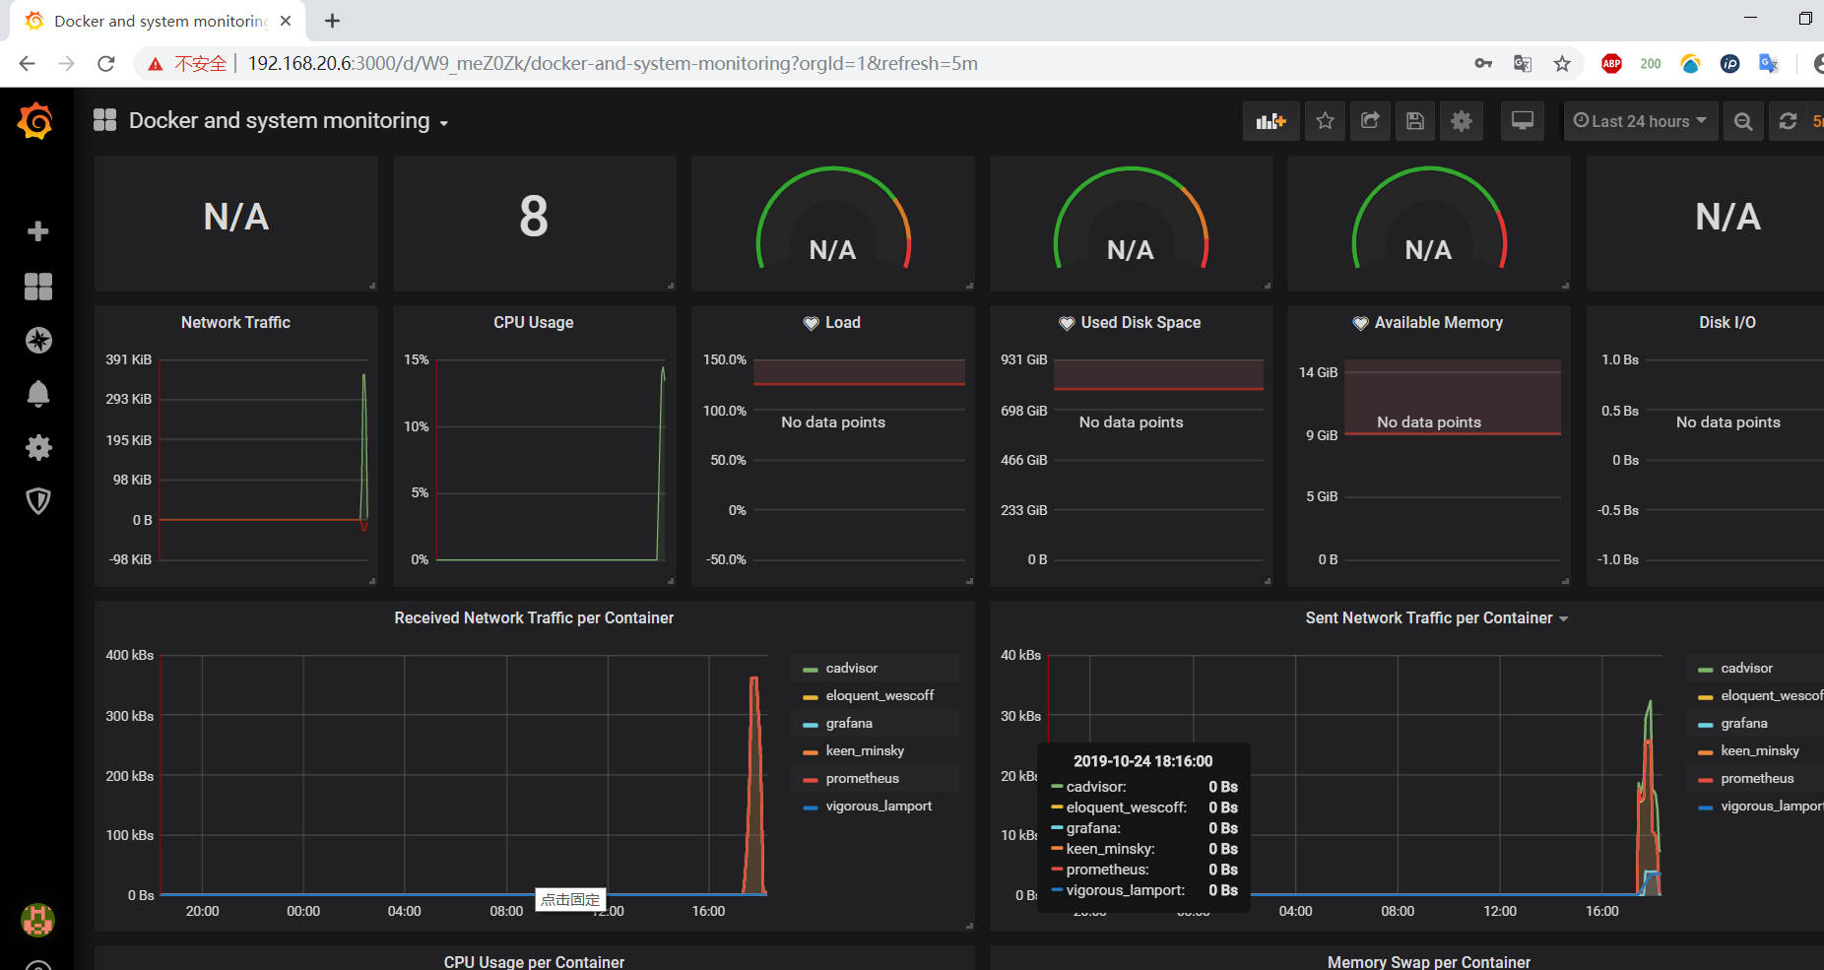The image size is (1824, 970).
Task: Bookmark this page with star icon
Action: (1562, 64)
